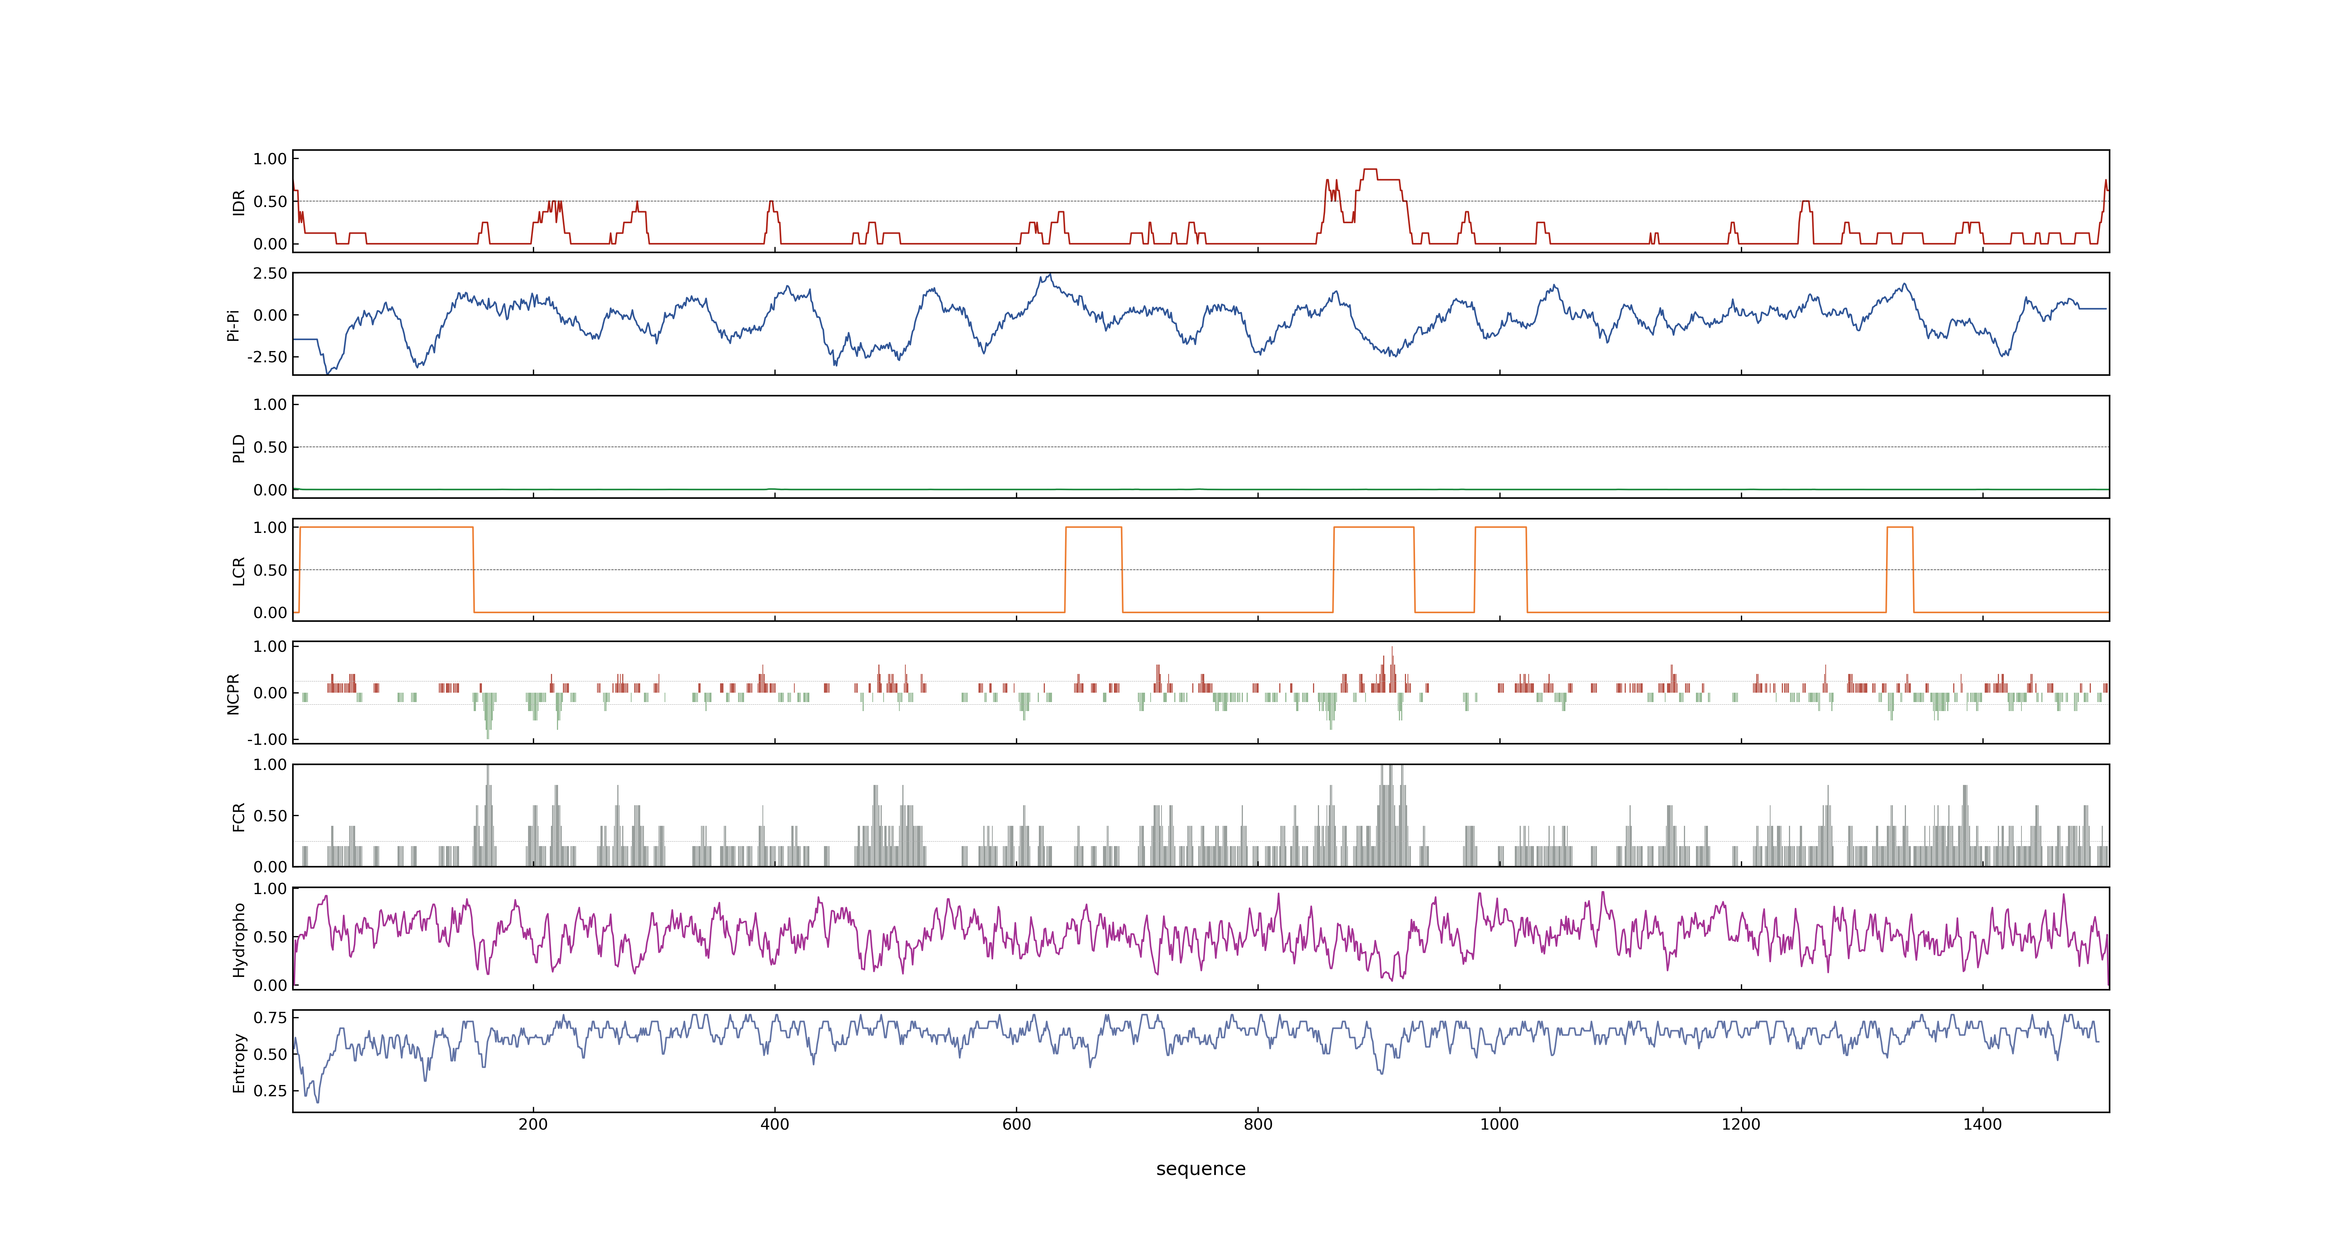Select the 400 tick on the x-axis
2344x1250 pixels.
pos(774,1124)
